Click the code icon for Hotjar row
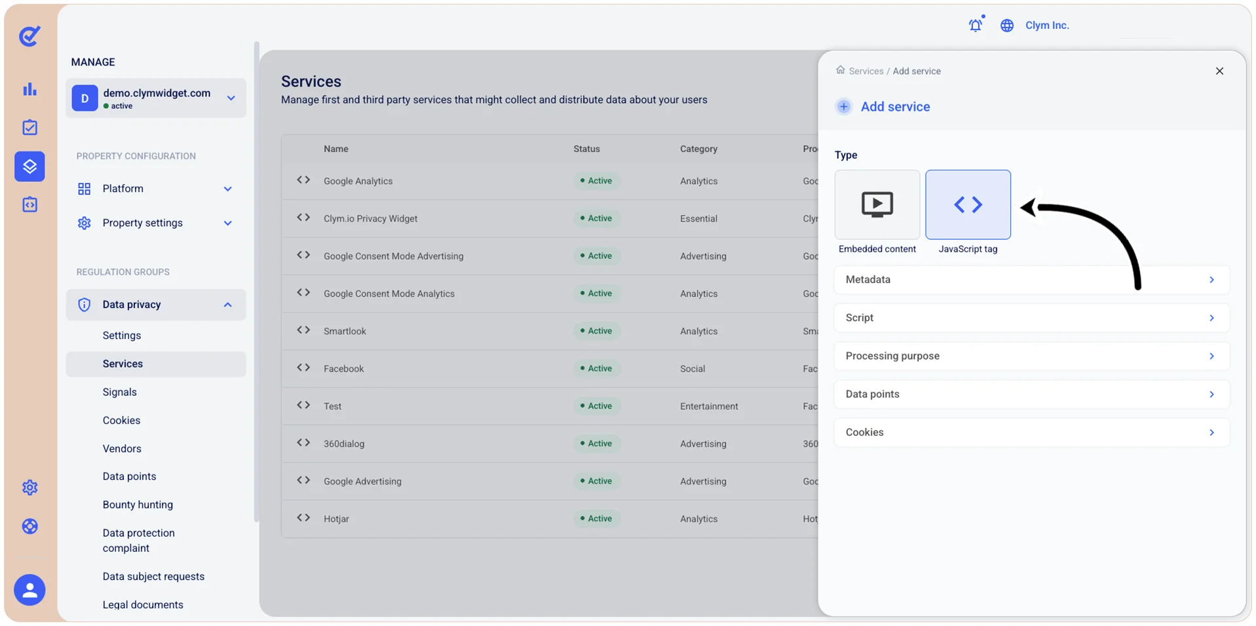1256x626 pixels. (303, 518)
